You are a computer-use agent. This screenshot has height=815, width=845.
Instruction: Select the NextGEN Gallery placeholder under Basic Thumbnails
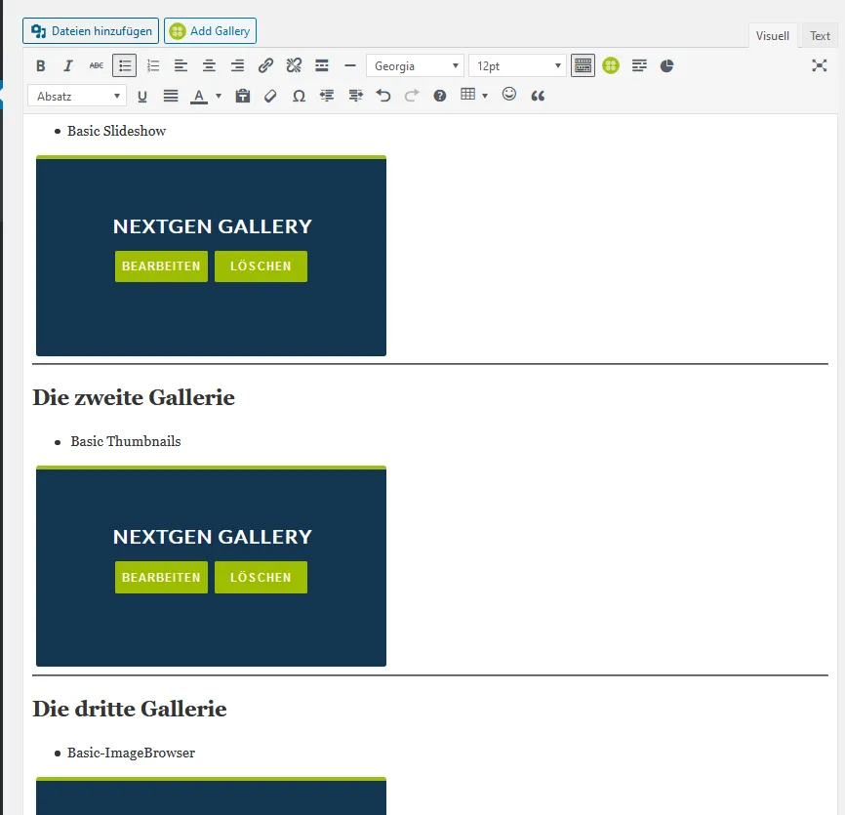[211, 566]
